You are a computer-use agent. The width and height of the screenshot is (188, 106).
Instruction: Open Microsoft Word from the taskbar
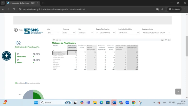[114, 102]
